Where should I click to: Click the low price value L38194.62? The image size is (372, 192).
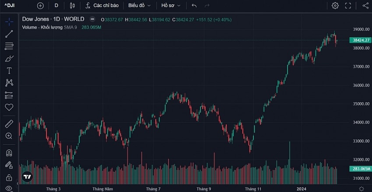tap(159, 20)
